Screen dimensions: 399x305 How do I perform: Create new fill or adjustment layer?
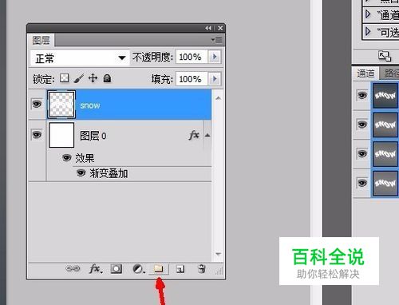coord(139,269)
